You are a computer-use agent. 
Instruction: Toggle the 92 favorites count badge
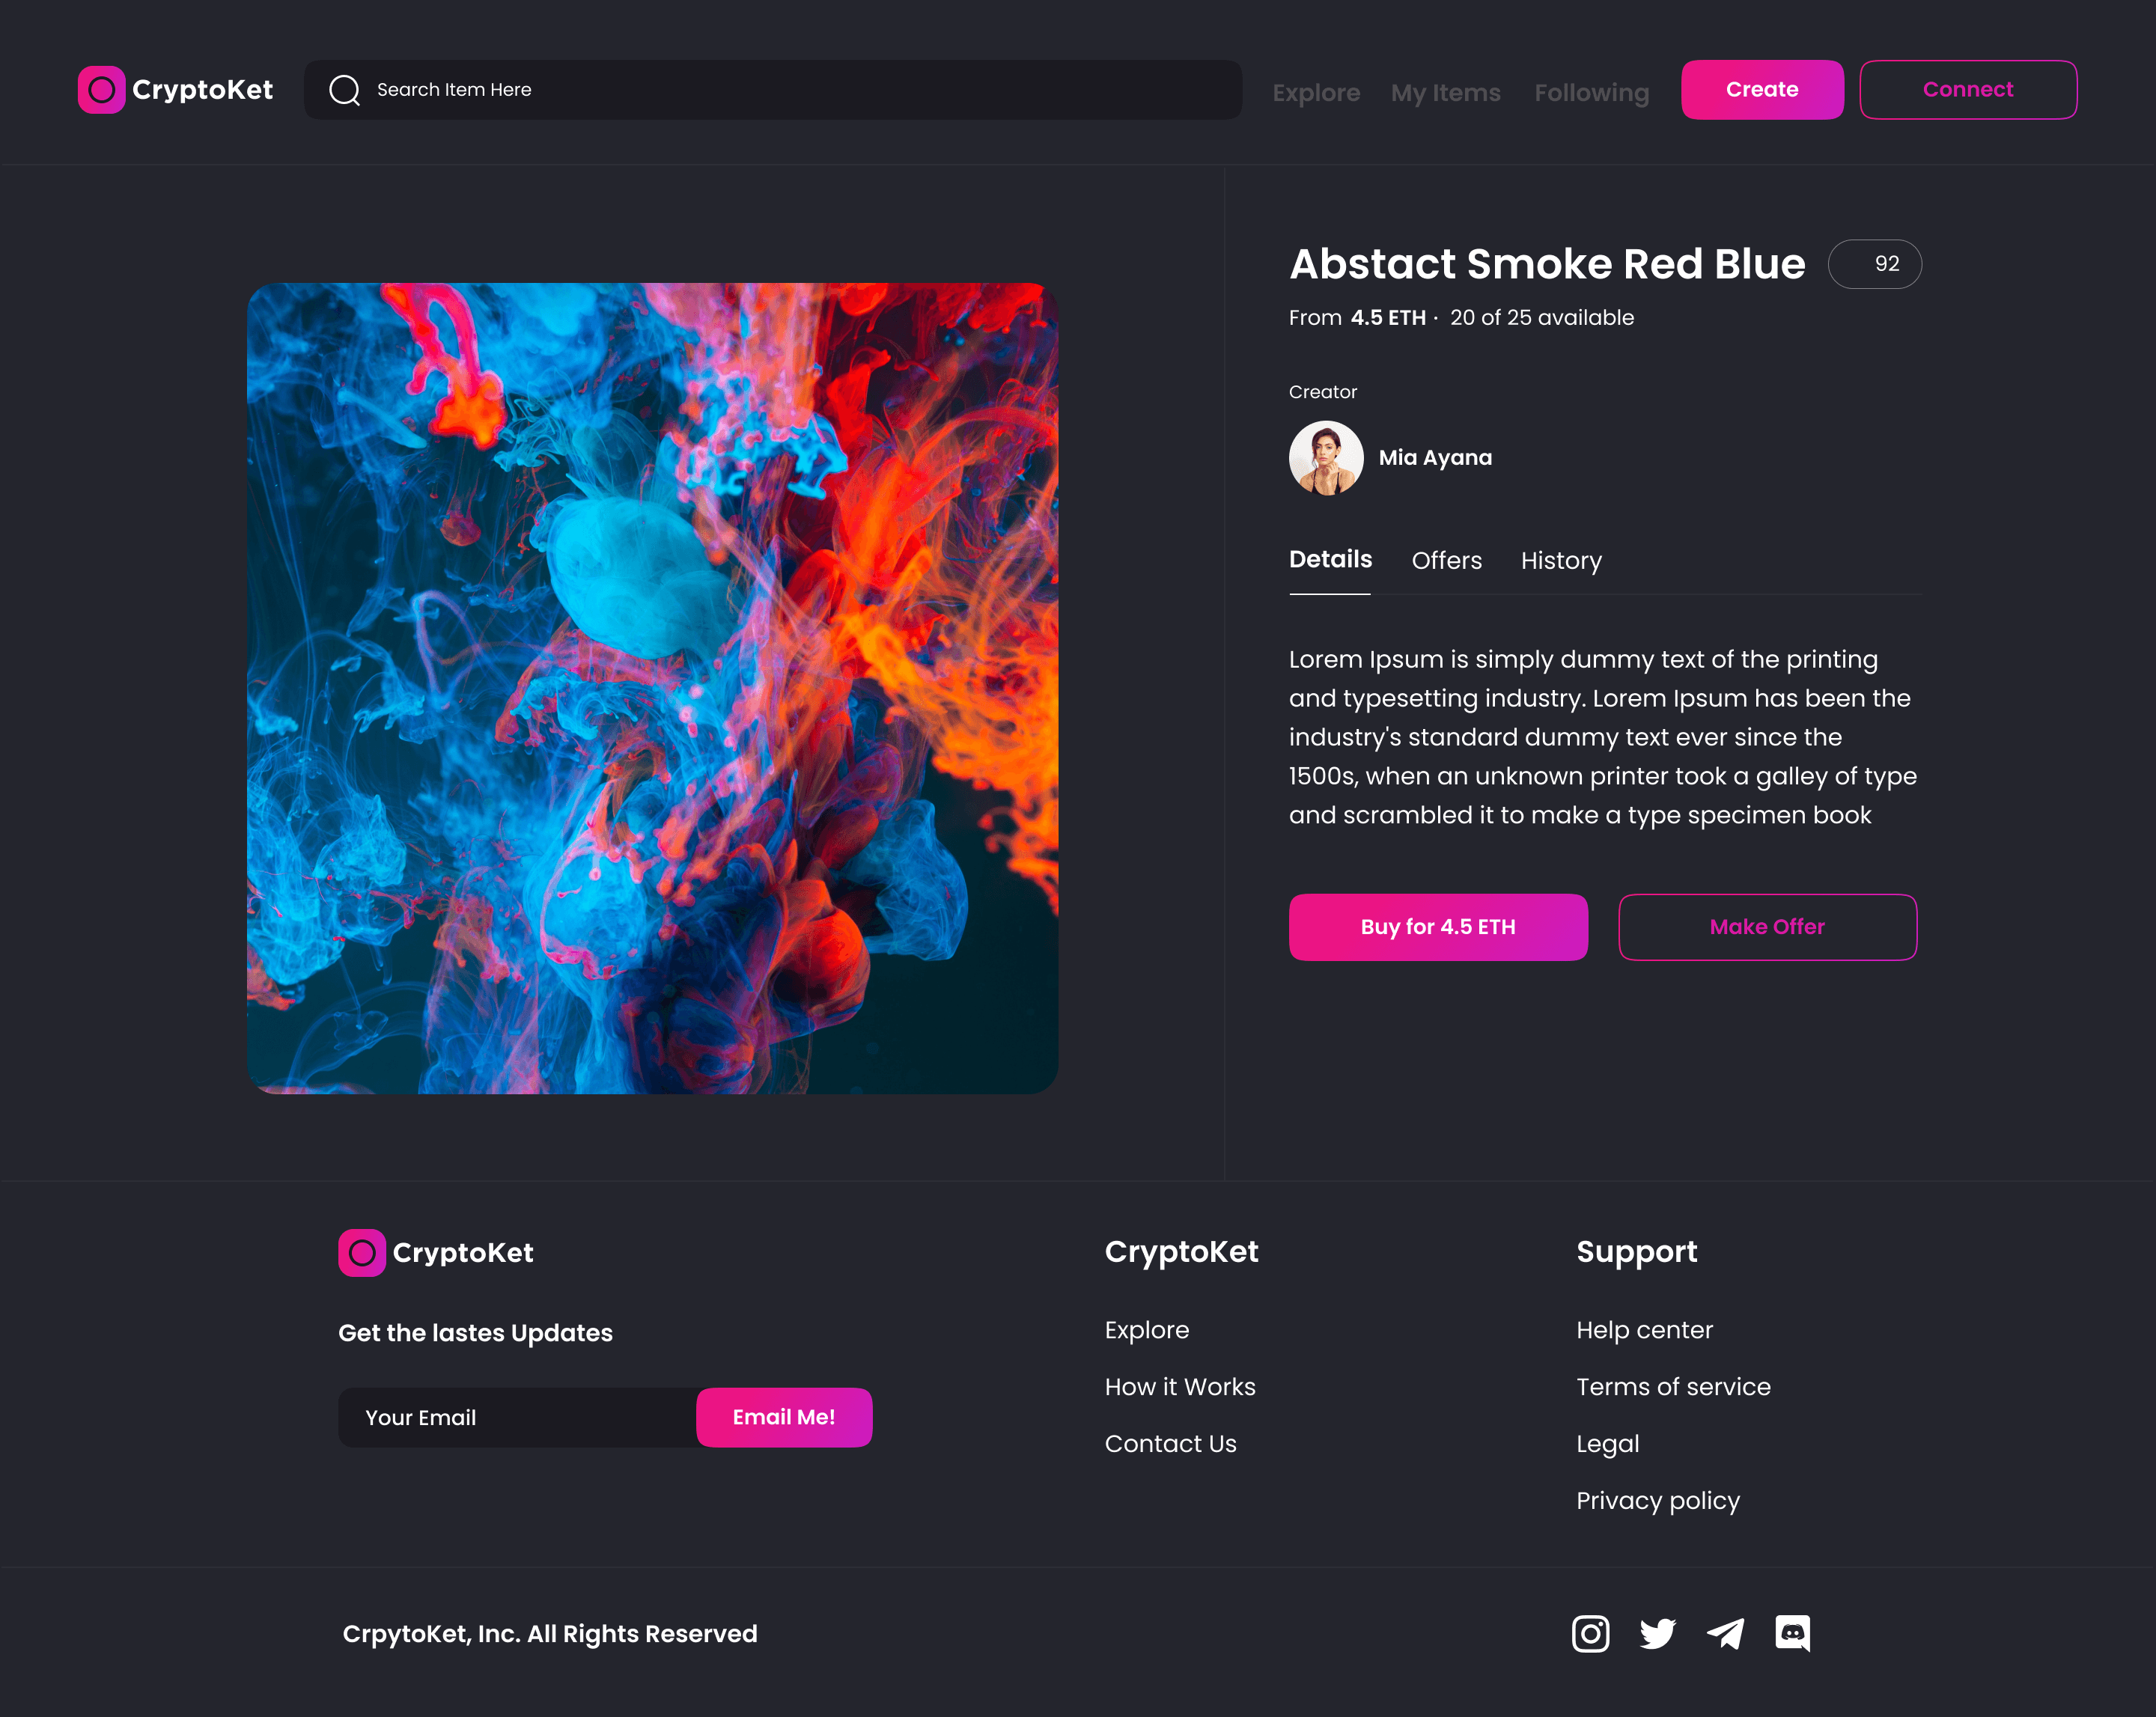point(1875,264)
